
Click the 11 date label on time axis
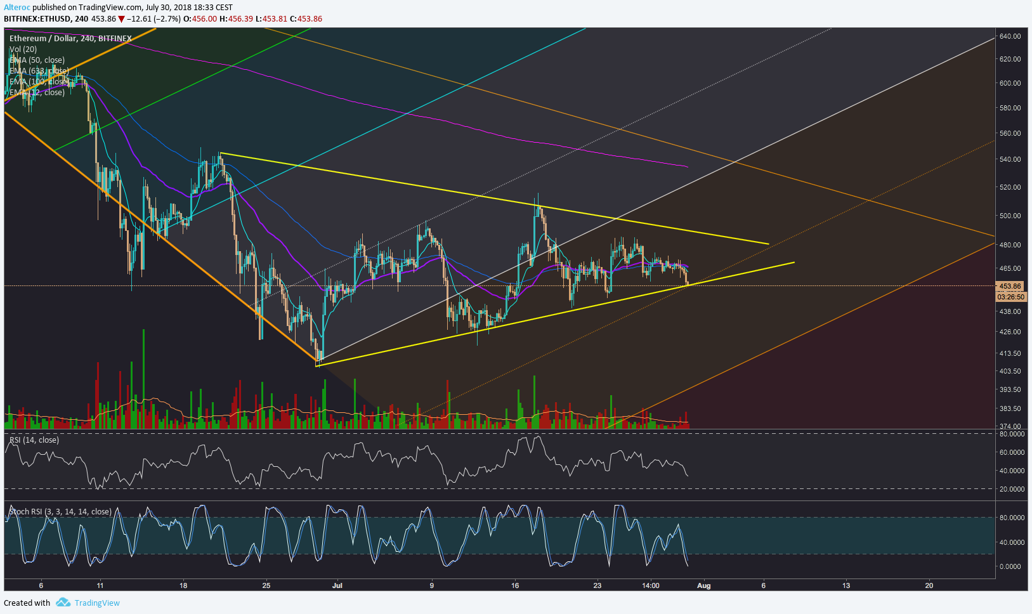[x=100, y=585]
